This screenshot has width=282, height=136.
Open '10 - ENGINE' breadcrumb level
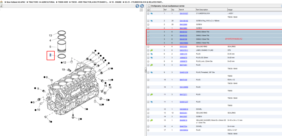coord(116,2)
